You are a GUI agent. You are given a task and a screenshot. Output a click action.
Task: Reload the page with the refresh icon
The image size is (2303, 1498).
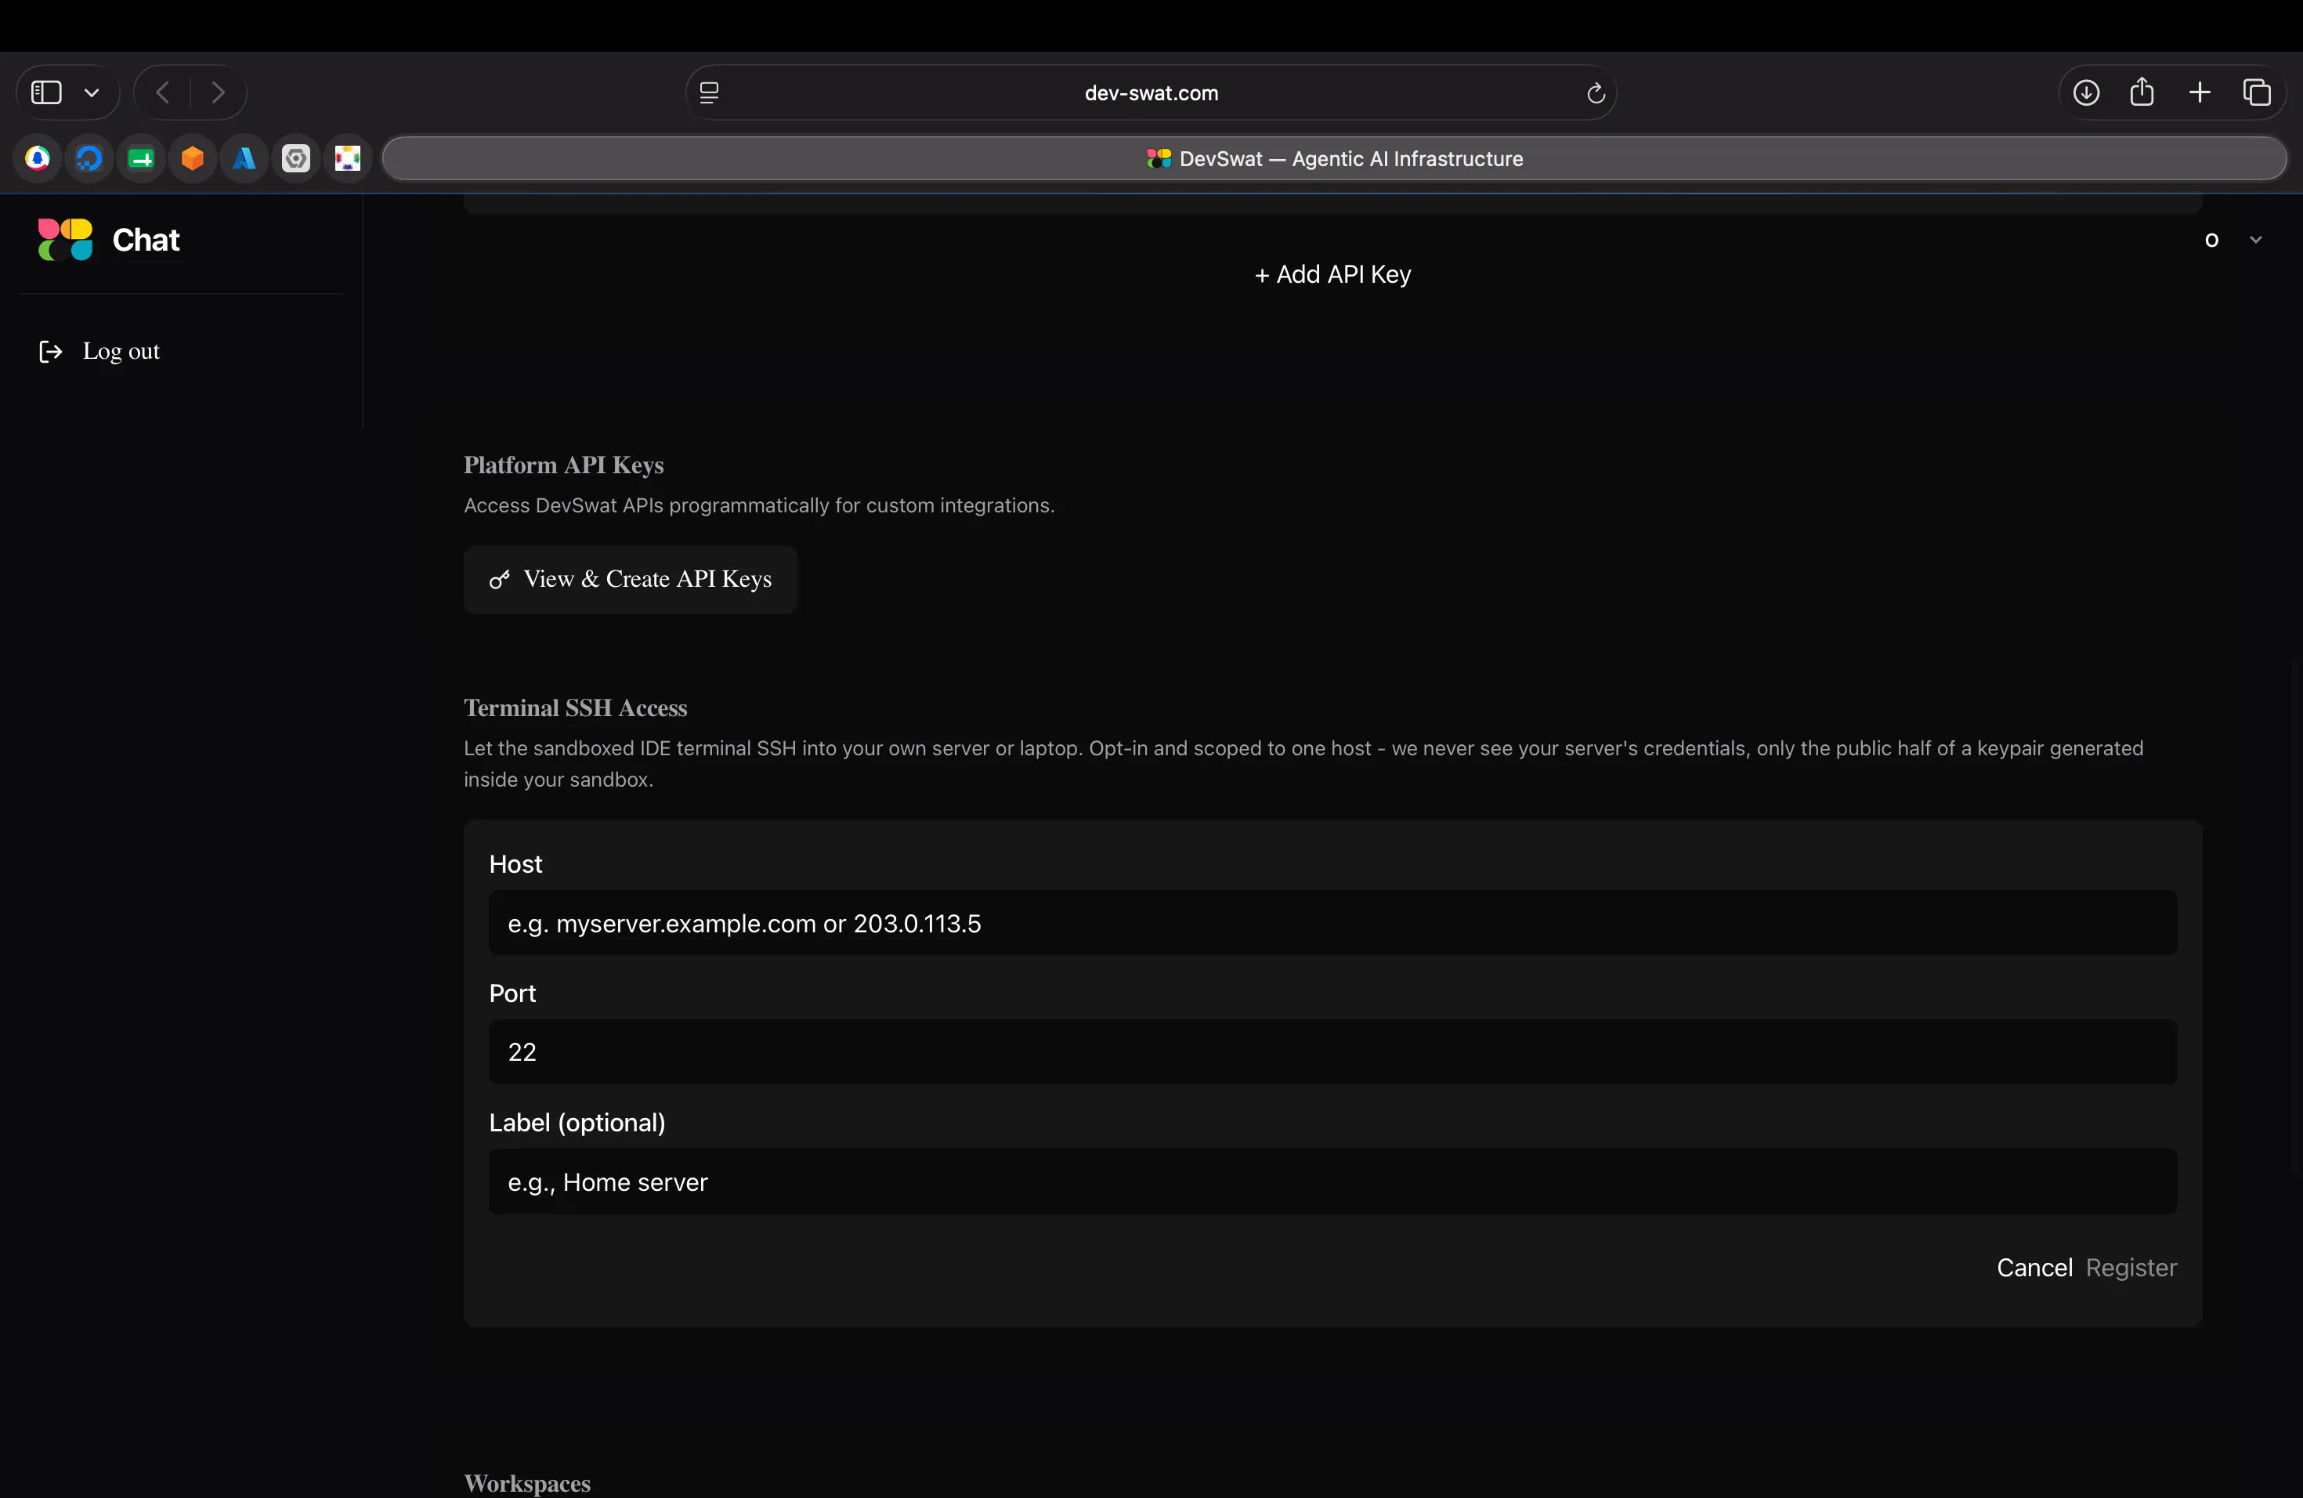(1596, 93)
